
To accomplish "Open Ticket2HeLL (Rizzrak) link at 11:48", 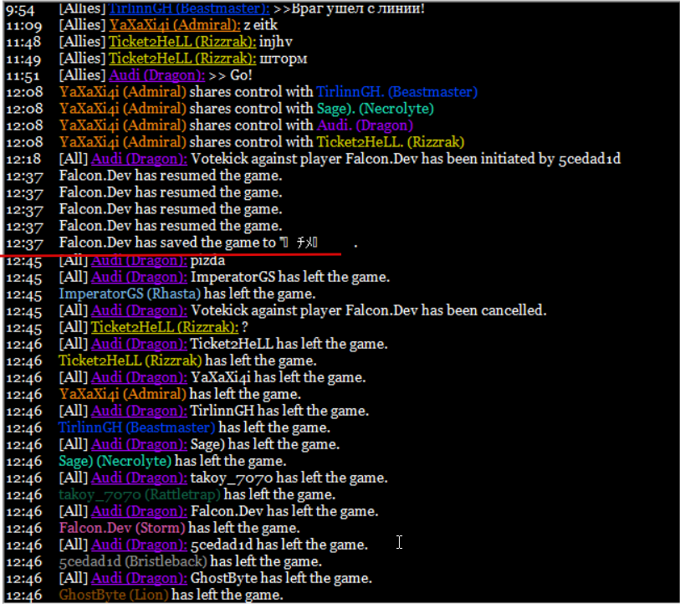I will 182,42.
